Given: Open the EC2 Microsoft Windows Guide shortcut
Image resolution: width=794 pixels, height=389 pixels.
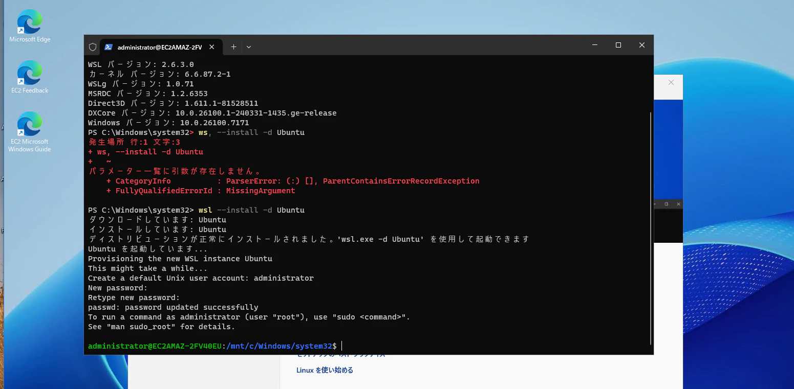Looking at the screenshot, I should [x=30, y=132].
